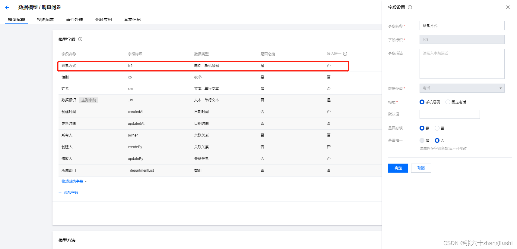517x249 pixels.
Task: Click the lxfs identifier cell
Action: pyautogui.click(x=131, y=66)
